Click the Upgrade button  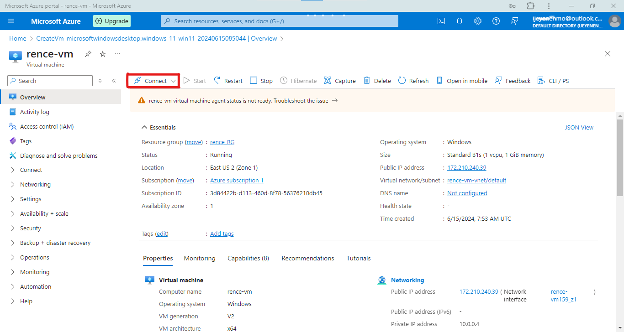coord(112,21)
